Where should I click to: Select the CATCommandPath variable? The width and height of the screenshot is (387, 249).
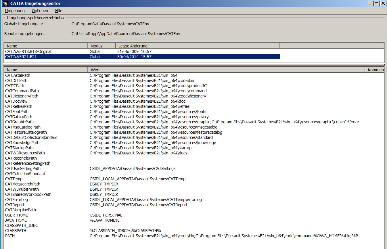(22, 91)
